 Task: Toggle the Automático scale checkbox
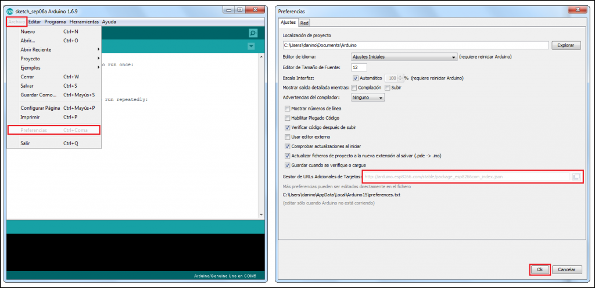(356, 78)
